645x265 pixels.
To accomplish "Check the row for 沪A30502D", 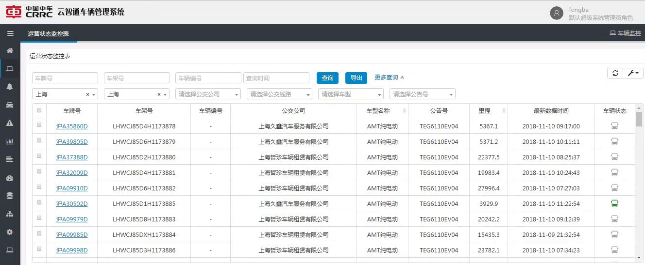I will tap(39, 203).
